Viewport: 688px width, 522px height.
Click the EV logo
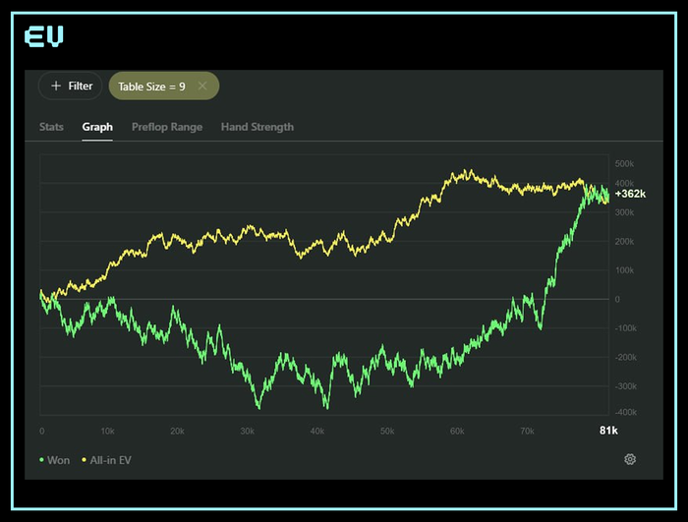point(44,36)
